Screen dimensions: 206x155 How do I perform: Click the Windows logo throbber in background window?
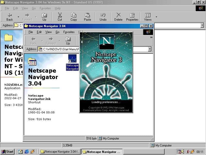click(201, 8)
